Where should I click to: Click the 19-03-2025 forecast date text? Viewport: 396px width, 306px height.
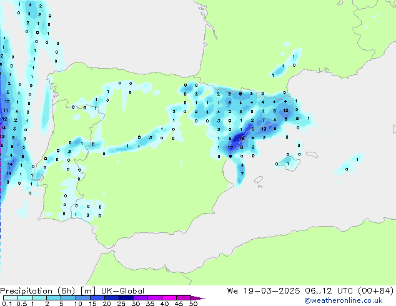coord(272,291)
